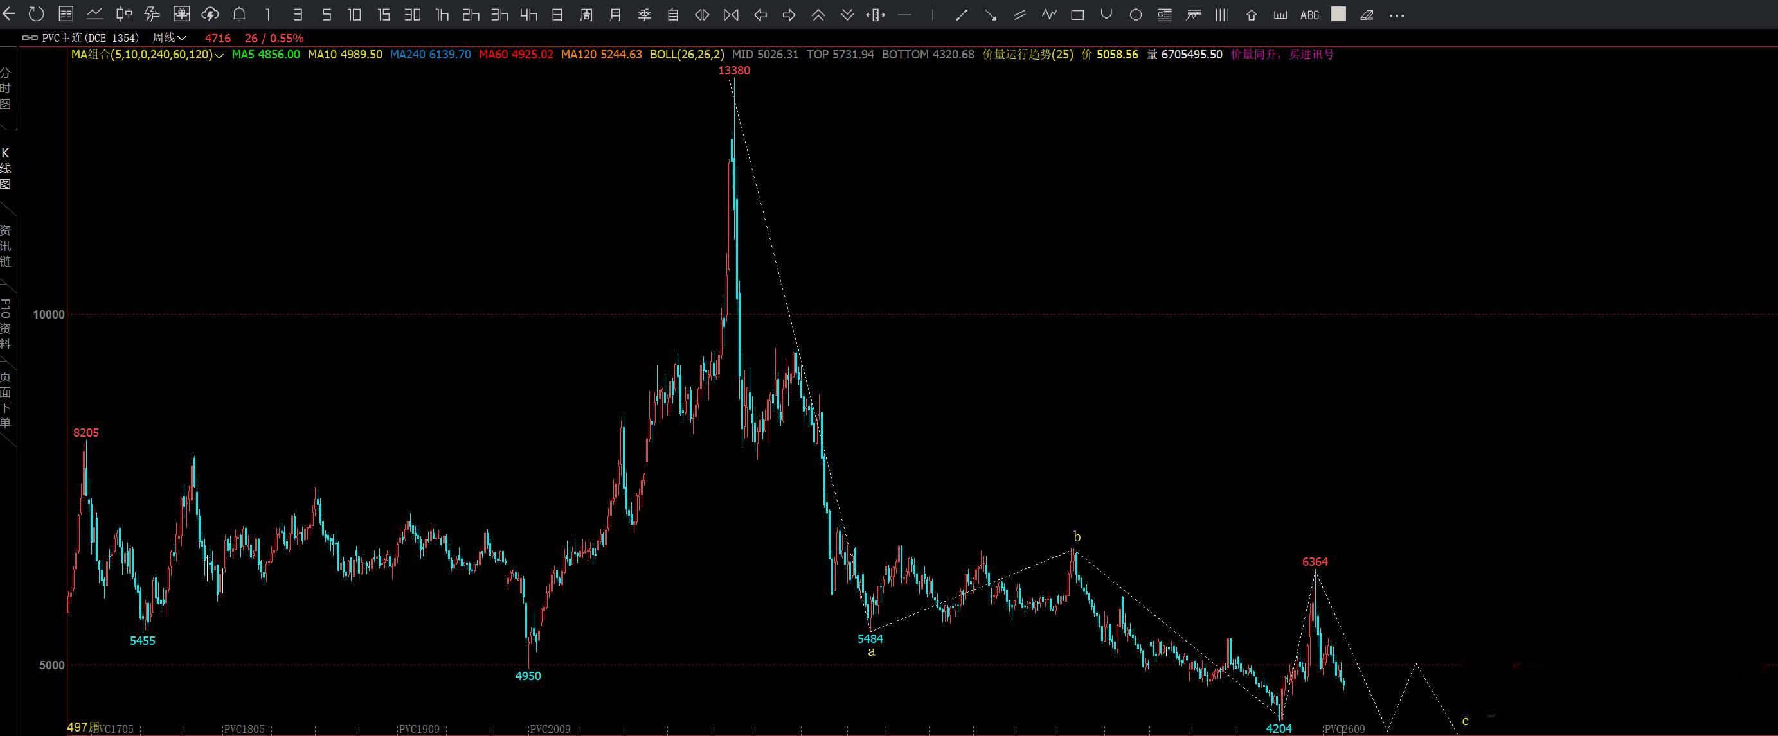Open the lightning order icon
Screen dimensions: 1778x736
point(152,15)
